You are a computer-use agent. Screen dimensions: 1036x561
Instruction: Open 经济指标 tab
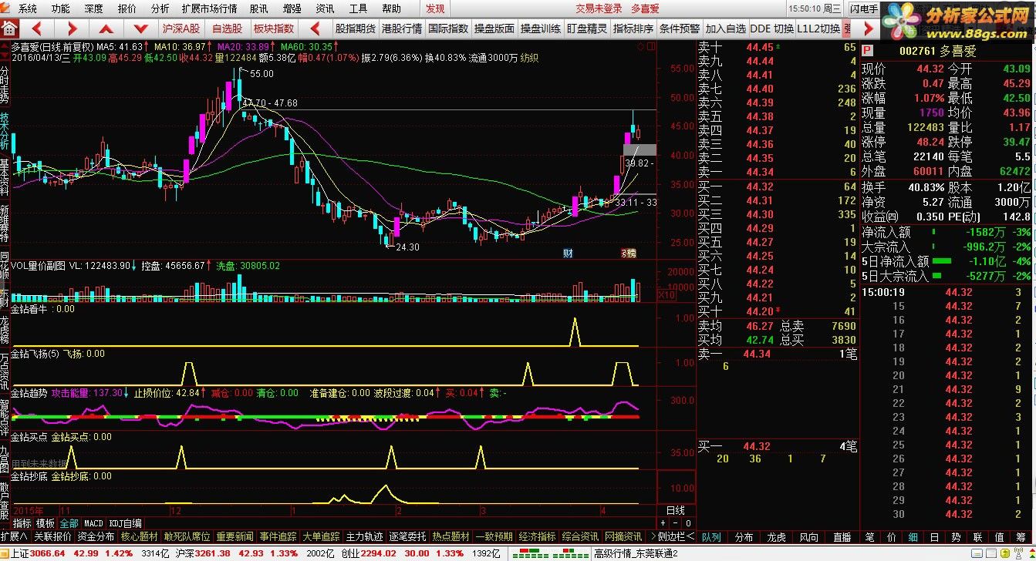pos(537,536)
